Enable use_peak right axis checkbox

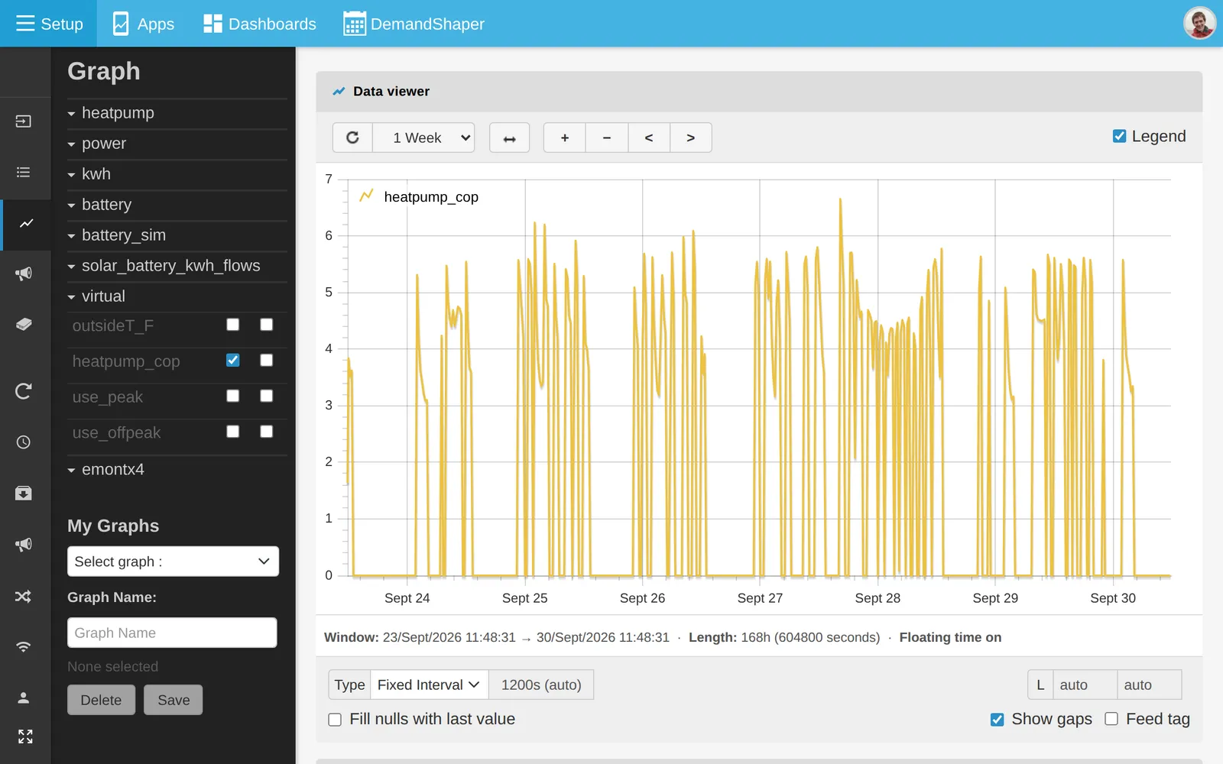coord(267,396)
